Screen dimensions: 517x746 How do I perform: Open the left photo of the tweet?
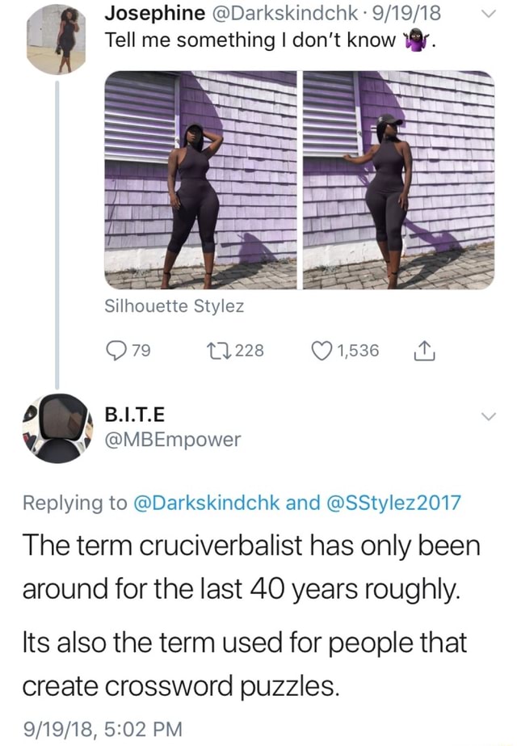tap(200, 179)
